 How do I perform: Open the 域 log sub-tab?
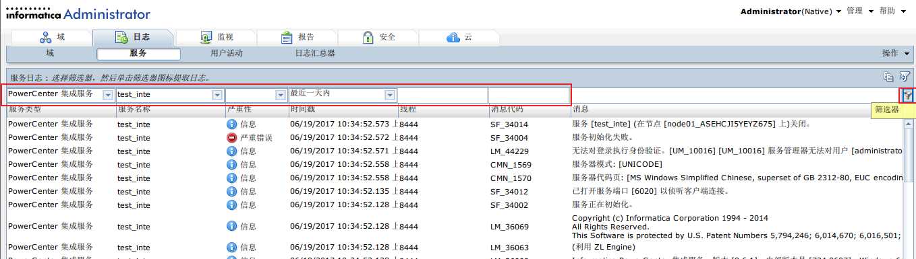(x=51, y=53)
